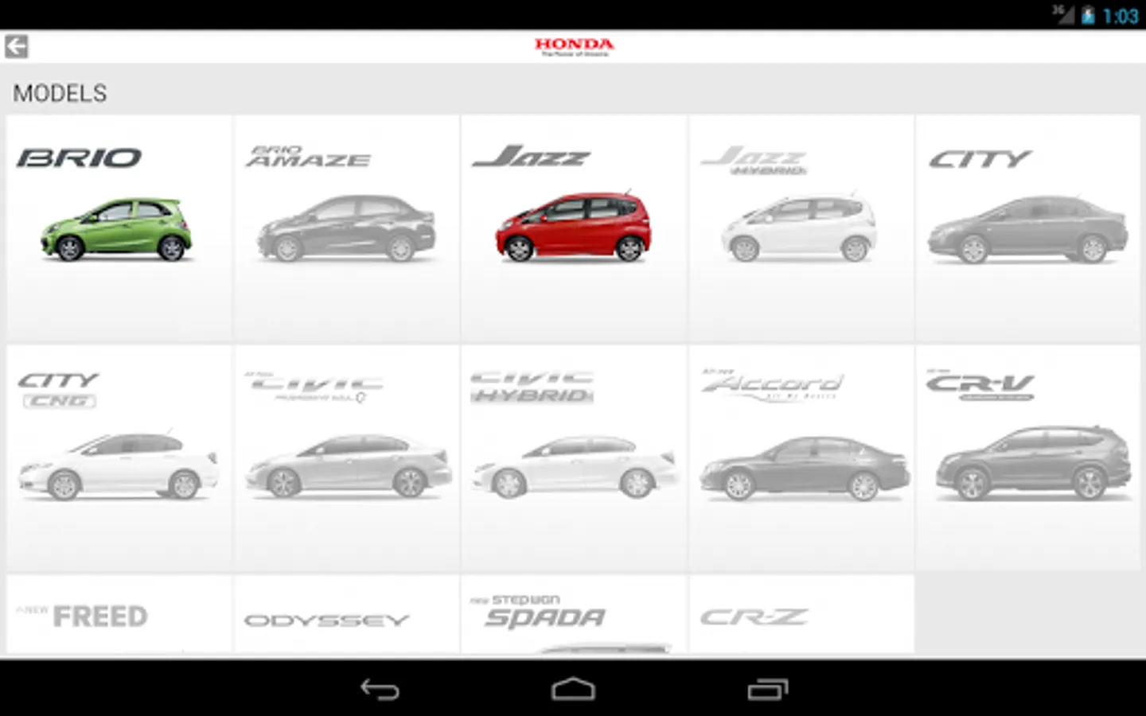Select the CR-V model tile
Viewport: 1146px width, 716px height.
1028,458
